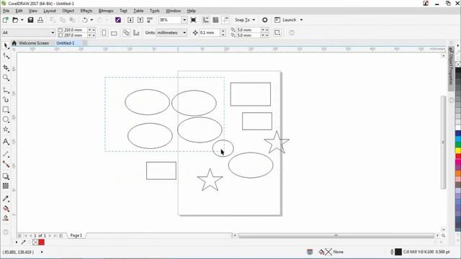Select the Interactive Fill tool
This screenshot has height=259, width=461.
point(6,209)
